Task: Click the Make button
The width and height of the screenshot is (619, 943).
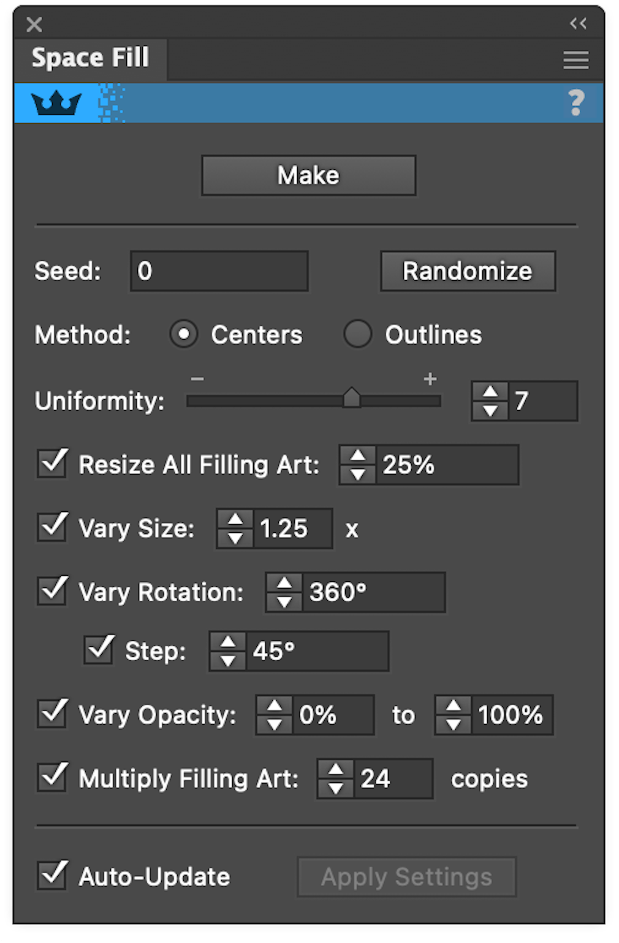Action: tap(308, 175)
